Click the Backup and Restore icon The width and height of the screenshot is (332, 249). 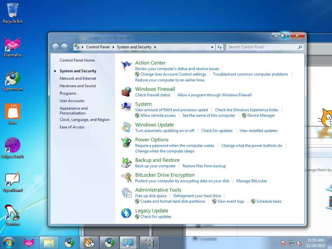(x=126, y=163)
